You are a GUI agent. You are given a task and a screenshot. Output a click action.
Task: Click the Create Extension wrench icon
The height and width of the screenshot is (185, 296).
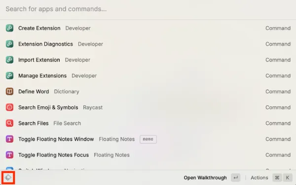point(9,28)
